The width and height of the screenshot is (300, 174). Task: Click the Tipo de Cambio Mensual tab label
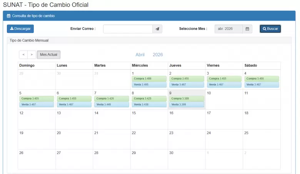pos(29,40)
